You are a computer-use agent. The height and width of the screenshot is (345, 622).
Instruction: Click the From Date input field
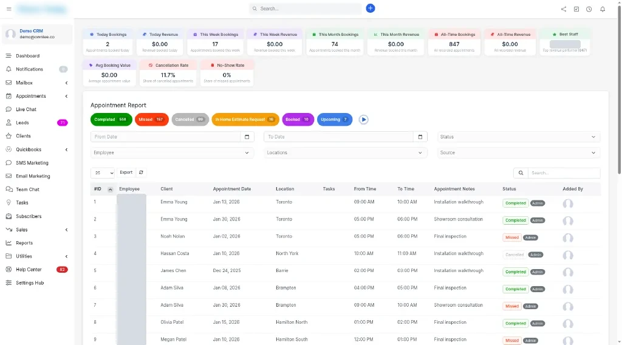click(x=165, y=137)
